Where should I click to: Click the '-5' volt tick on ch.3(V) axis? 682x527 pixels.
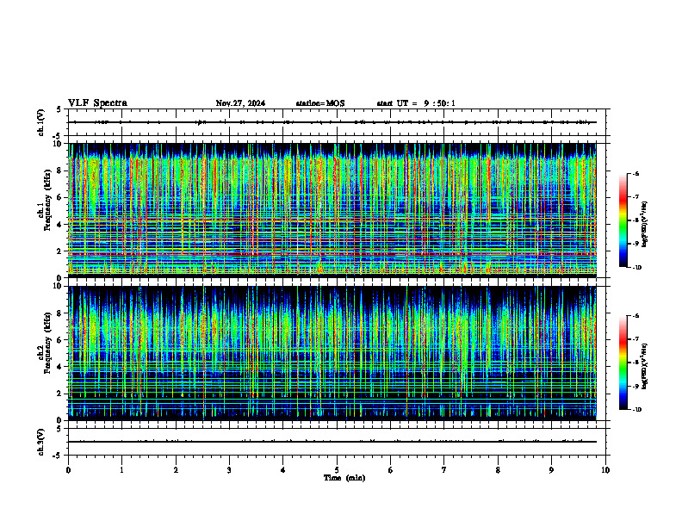point(57,456)
